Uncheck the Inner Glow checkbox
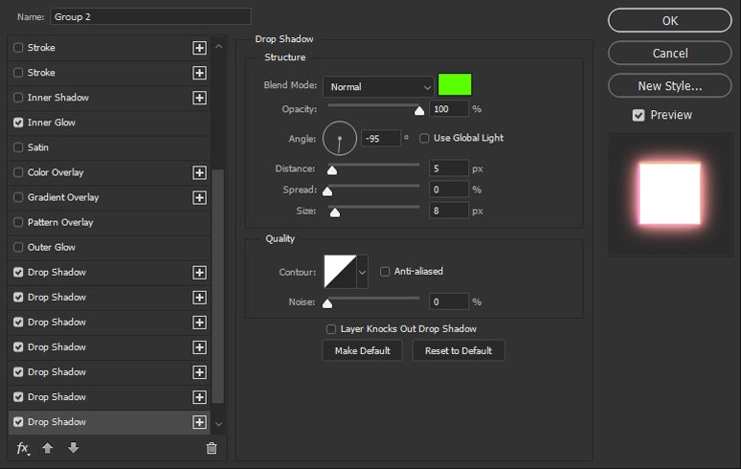The height and width of the screenshot is (469, 741). point(18,123)
